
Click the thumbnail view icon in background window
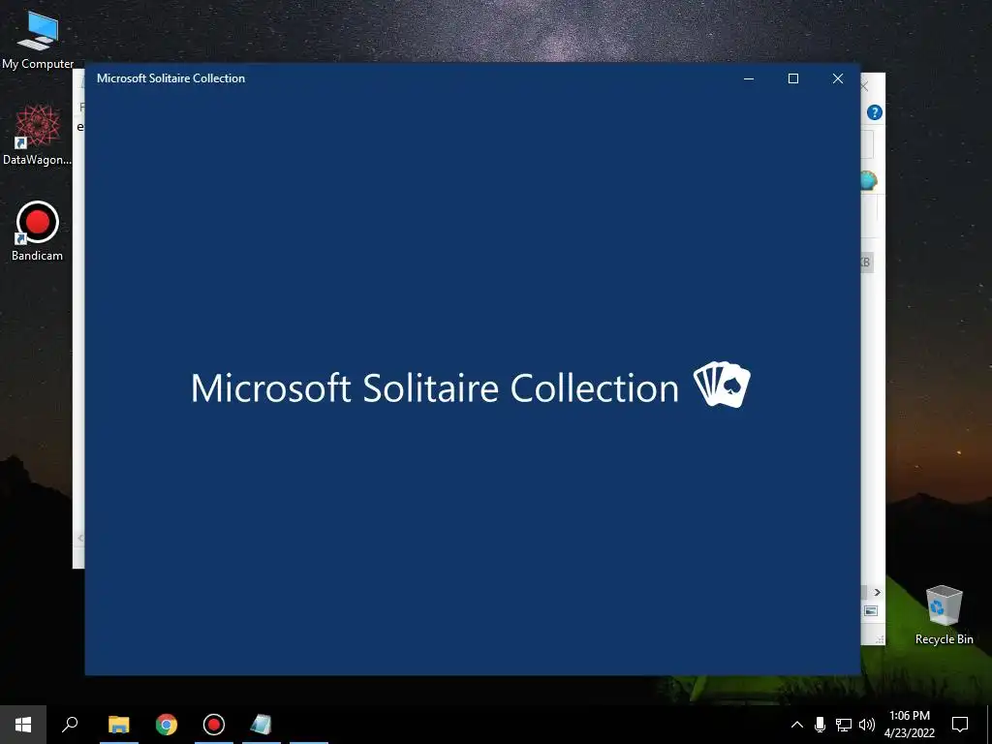[871, 611]
